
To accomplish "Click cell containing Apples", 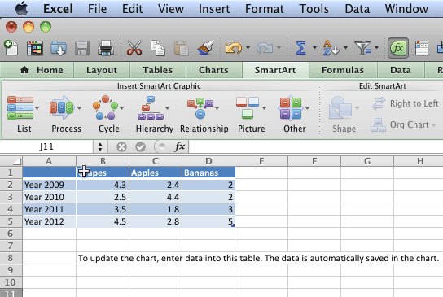I will pos(156,173).
